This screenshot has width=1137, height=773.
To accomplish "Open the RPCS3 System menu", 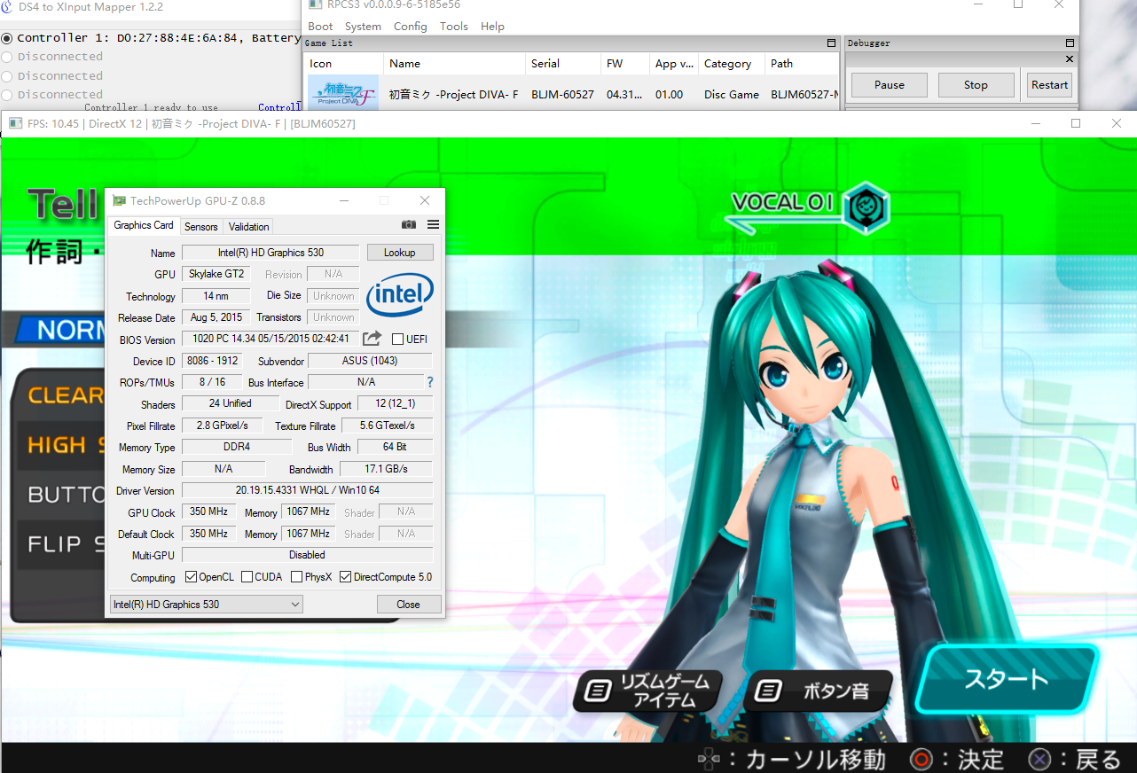I will (363, 27).
